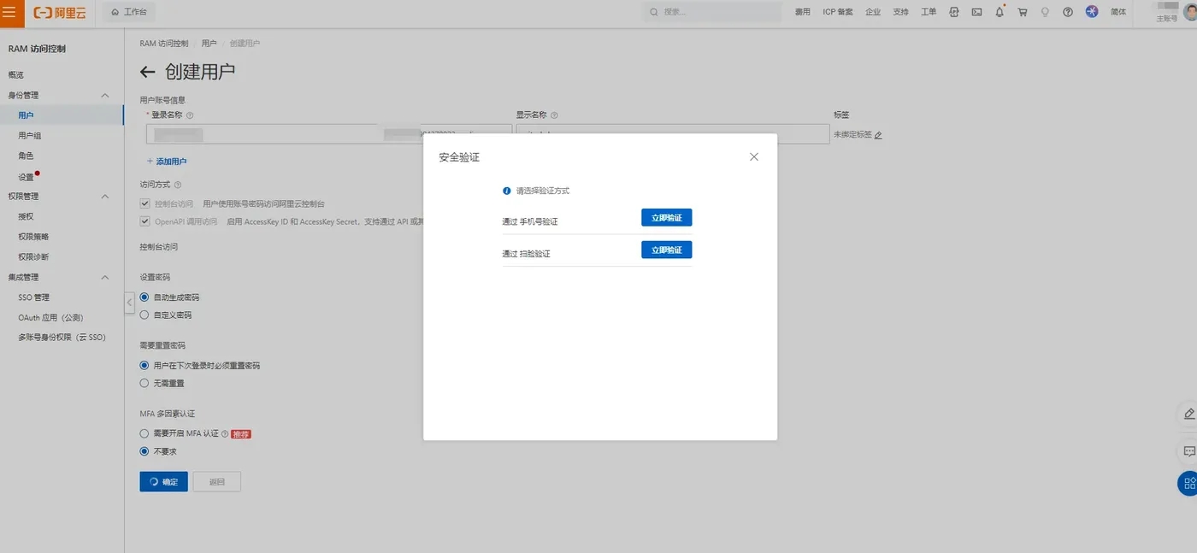Open the 工单 menu
The image size is (1197, 553).
[x=929, y=12]
